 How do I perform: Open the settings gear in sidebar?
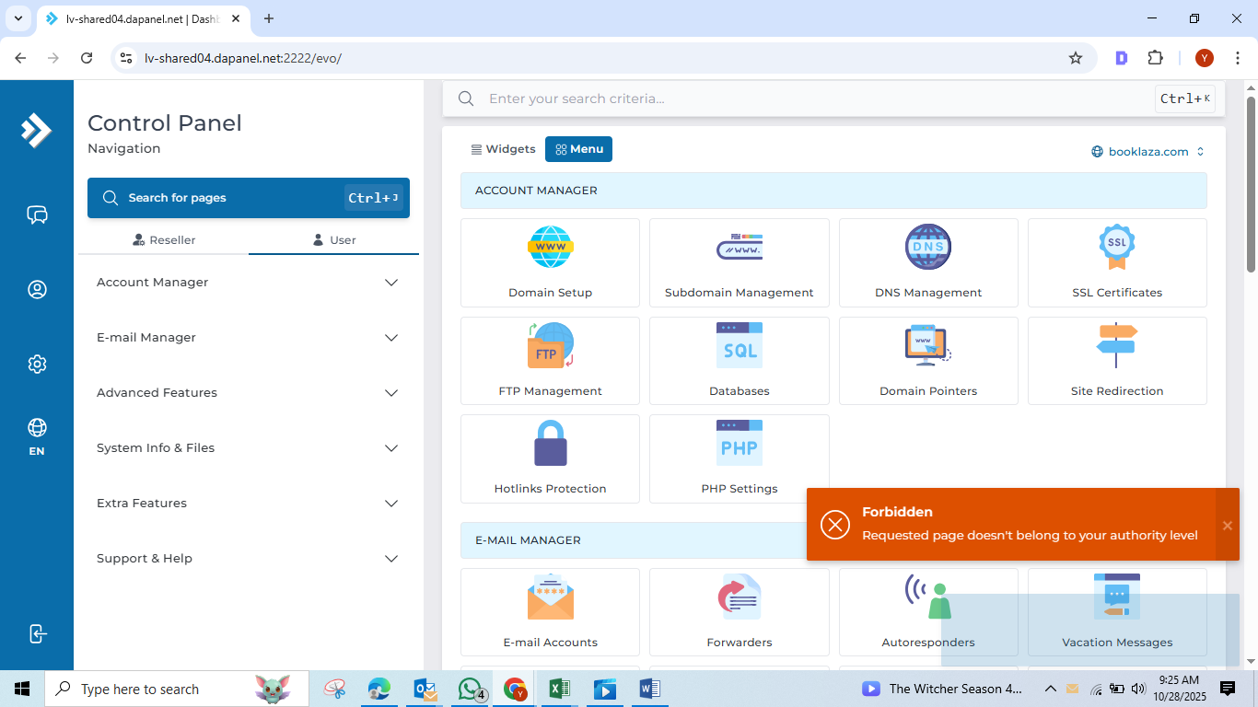pyautogui.click(x=37, y=364)
